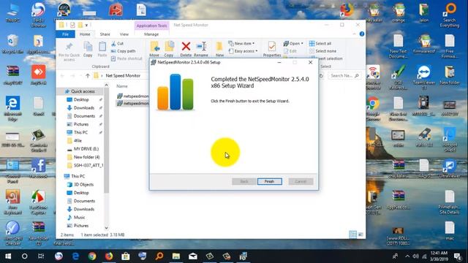Switch to large icons view in status bar

click(x=361, y=235)
